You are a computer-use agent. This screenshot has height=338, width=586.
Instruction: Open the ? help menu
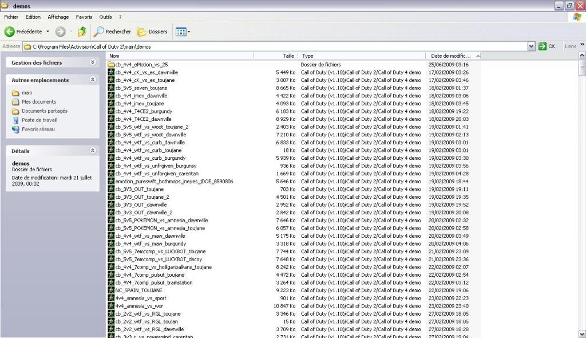pyautogui.click(x=120, y=17)
